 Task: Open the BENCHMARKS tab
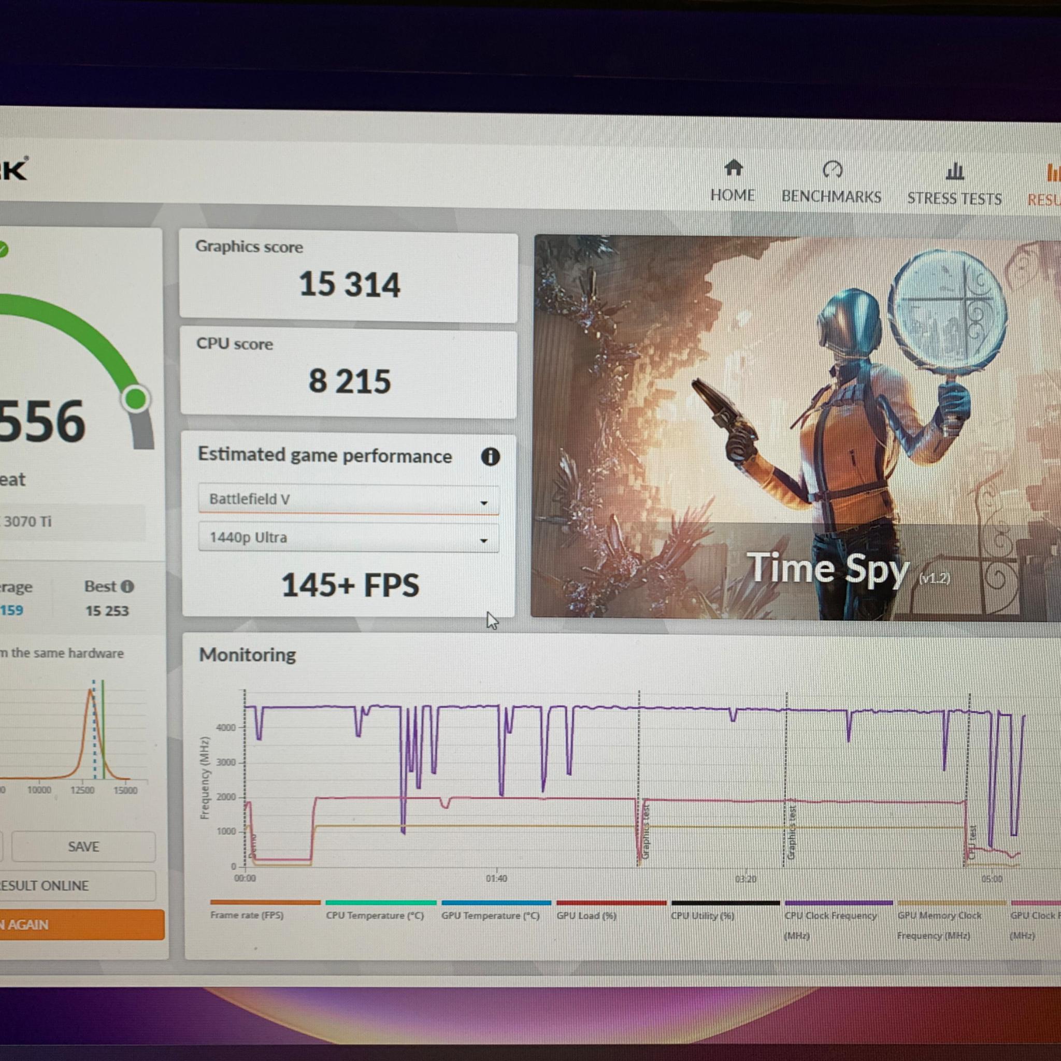pos(831,183)
